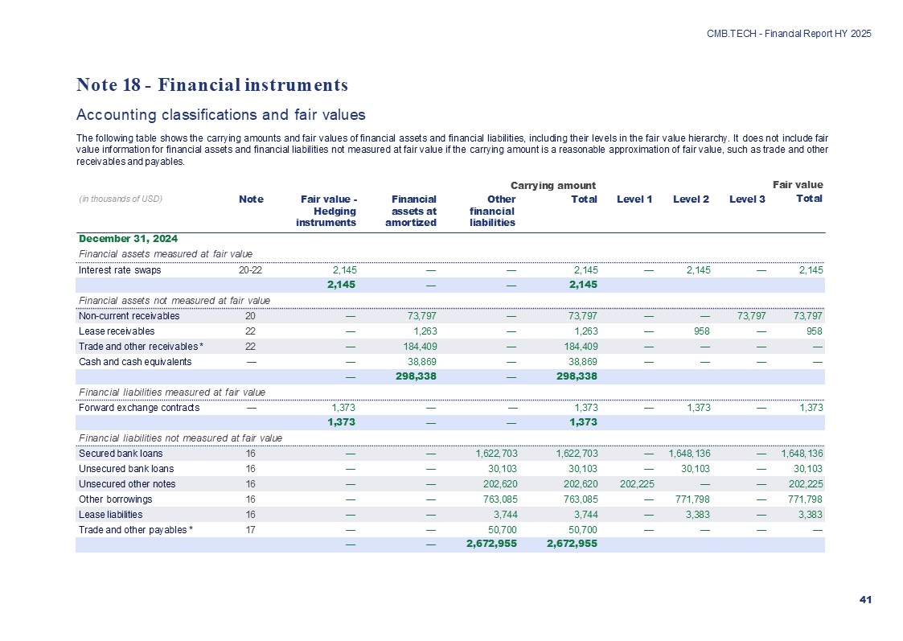This screenshot has width=903, height=641.
Task: Select the Level 1 column header
Action: [x=634, y=199]
